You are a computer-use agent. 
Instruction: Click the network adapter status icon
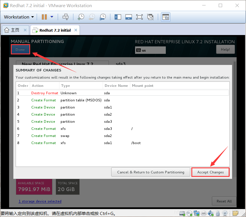coord(197,213)
